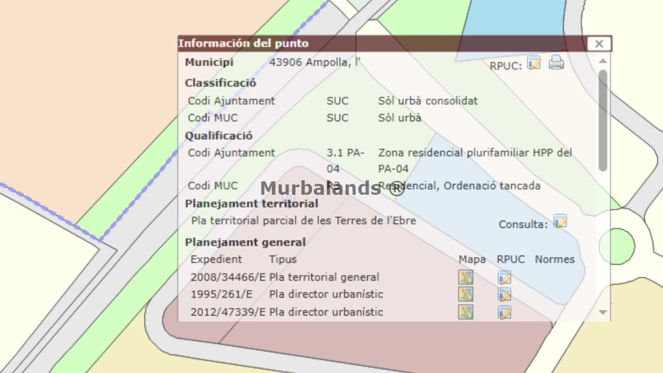Open RPUC icon for expedient 1995/261/E
Viewport: 663px width, 373px height.
click(x=505, y=295)
